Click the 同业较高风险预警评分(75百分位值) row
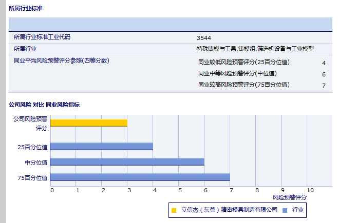The image size is (338, 223). tap(243, 85)
